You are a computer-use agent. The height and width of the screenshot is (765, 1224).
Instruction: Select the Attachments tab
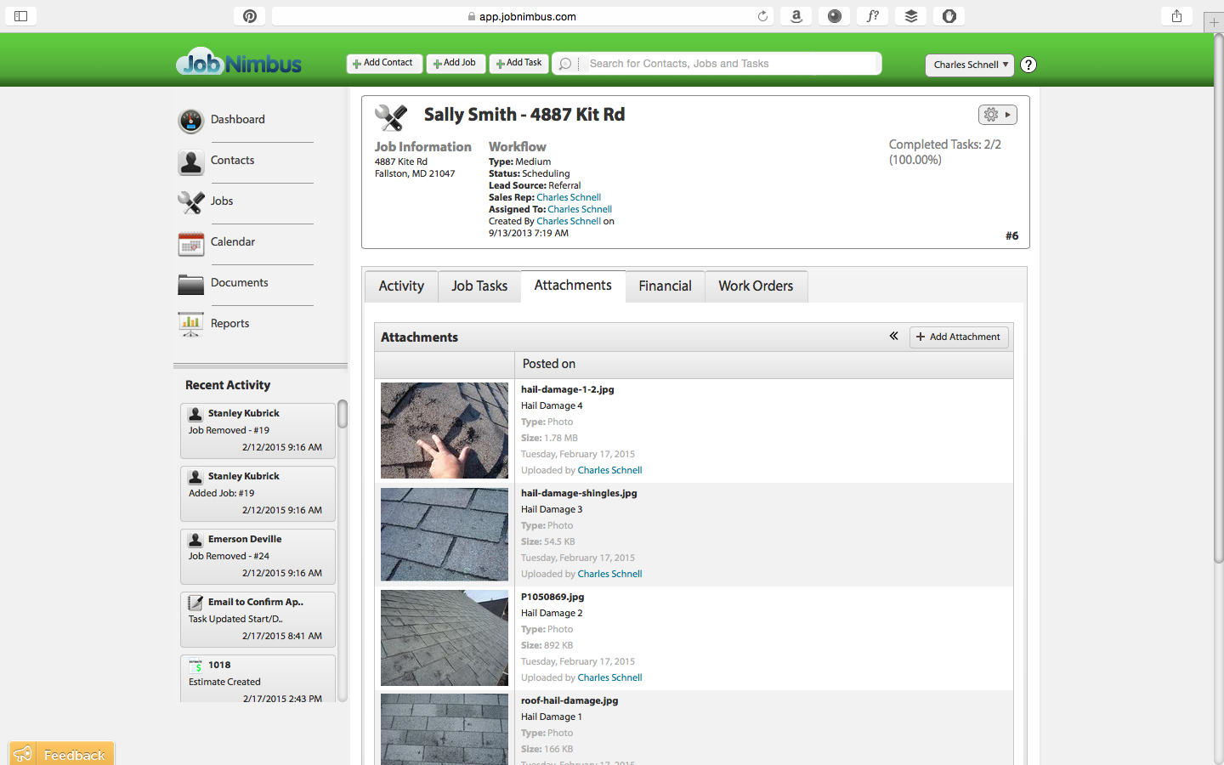point(573,286)
